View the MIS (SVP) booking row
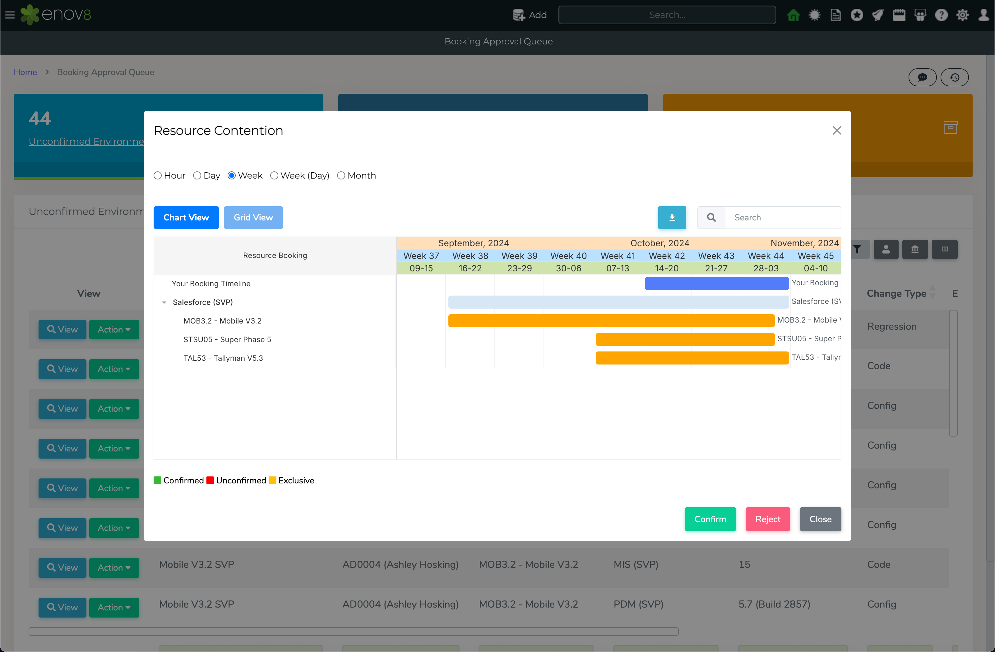The image size is (995, 652). coord(62,568)
